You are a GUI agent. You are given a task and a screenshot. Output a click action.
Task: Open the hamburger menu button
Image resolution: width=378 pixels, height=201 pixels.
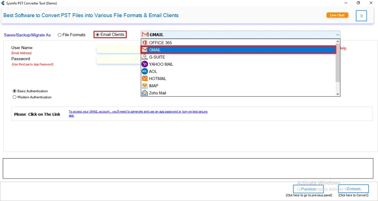point(361,16)
